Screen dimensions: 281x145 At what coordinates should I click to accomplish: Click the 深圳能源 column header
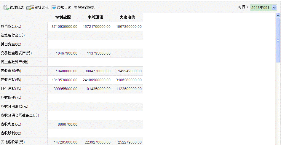[x=63, y=17]
